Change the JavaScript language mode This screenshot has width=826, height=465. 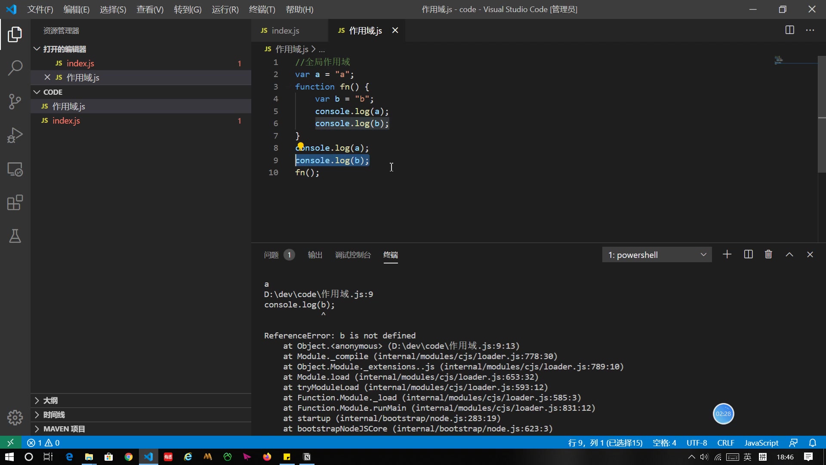(761, 443)
